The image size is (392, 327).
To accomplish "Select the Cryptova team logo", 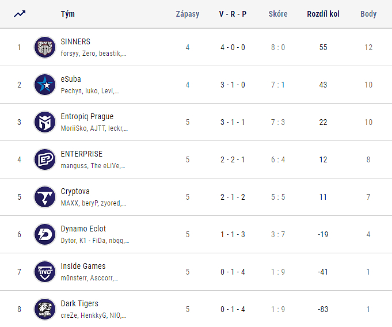I will click(44, 197).
